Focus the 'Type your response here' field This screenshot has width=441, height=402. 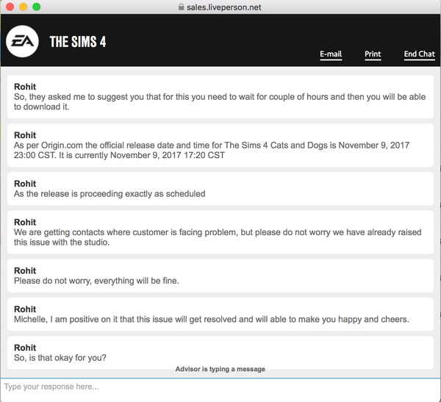(220, 390)
